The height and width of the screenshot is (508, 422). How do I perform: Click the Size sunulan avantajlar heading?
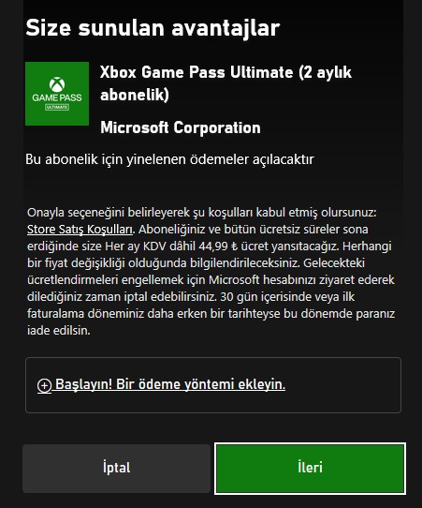coord(153,28)
